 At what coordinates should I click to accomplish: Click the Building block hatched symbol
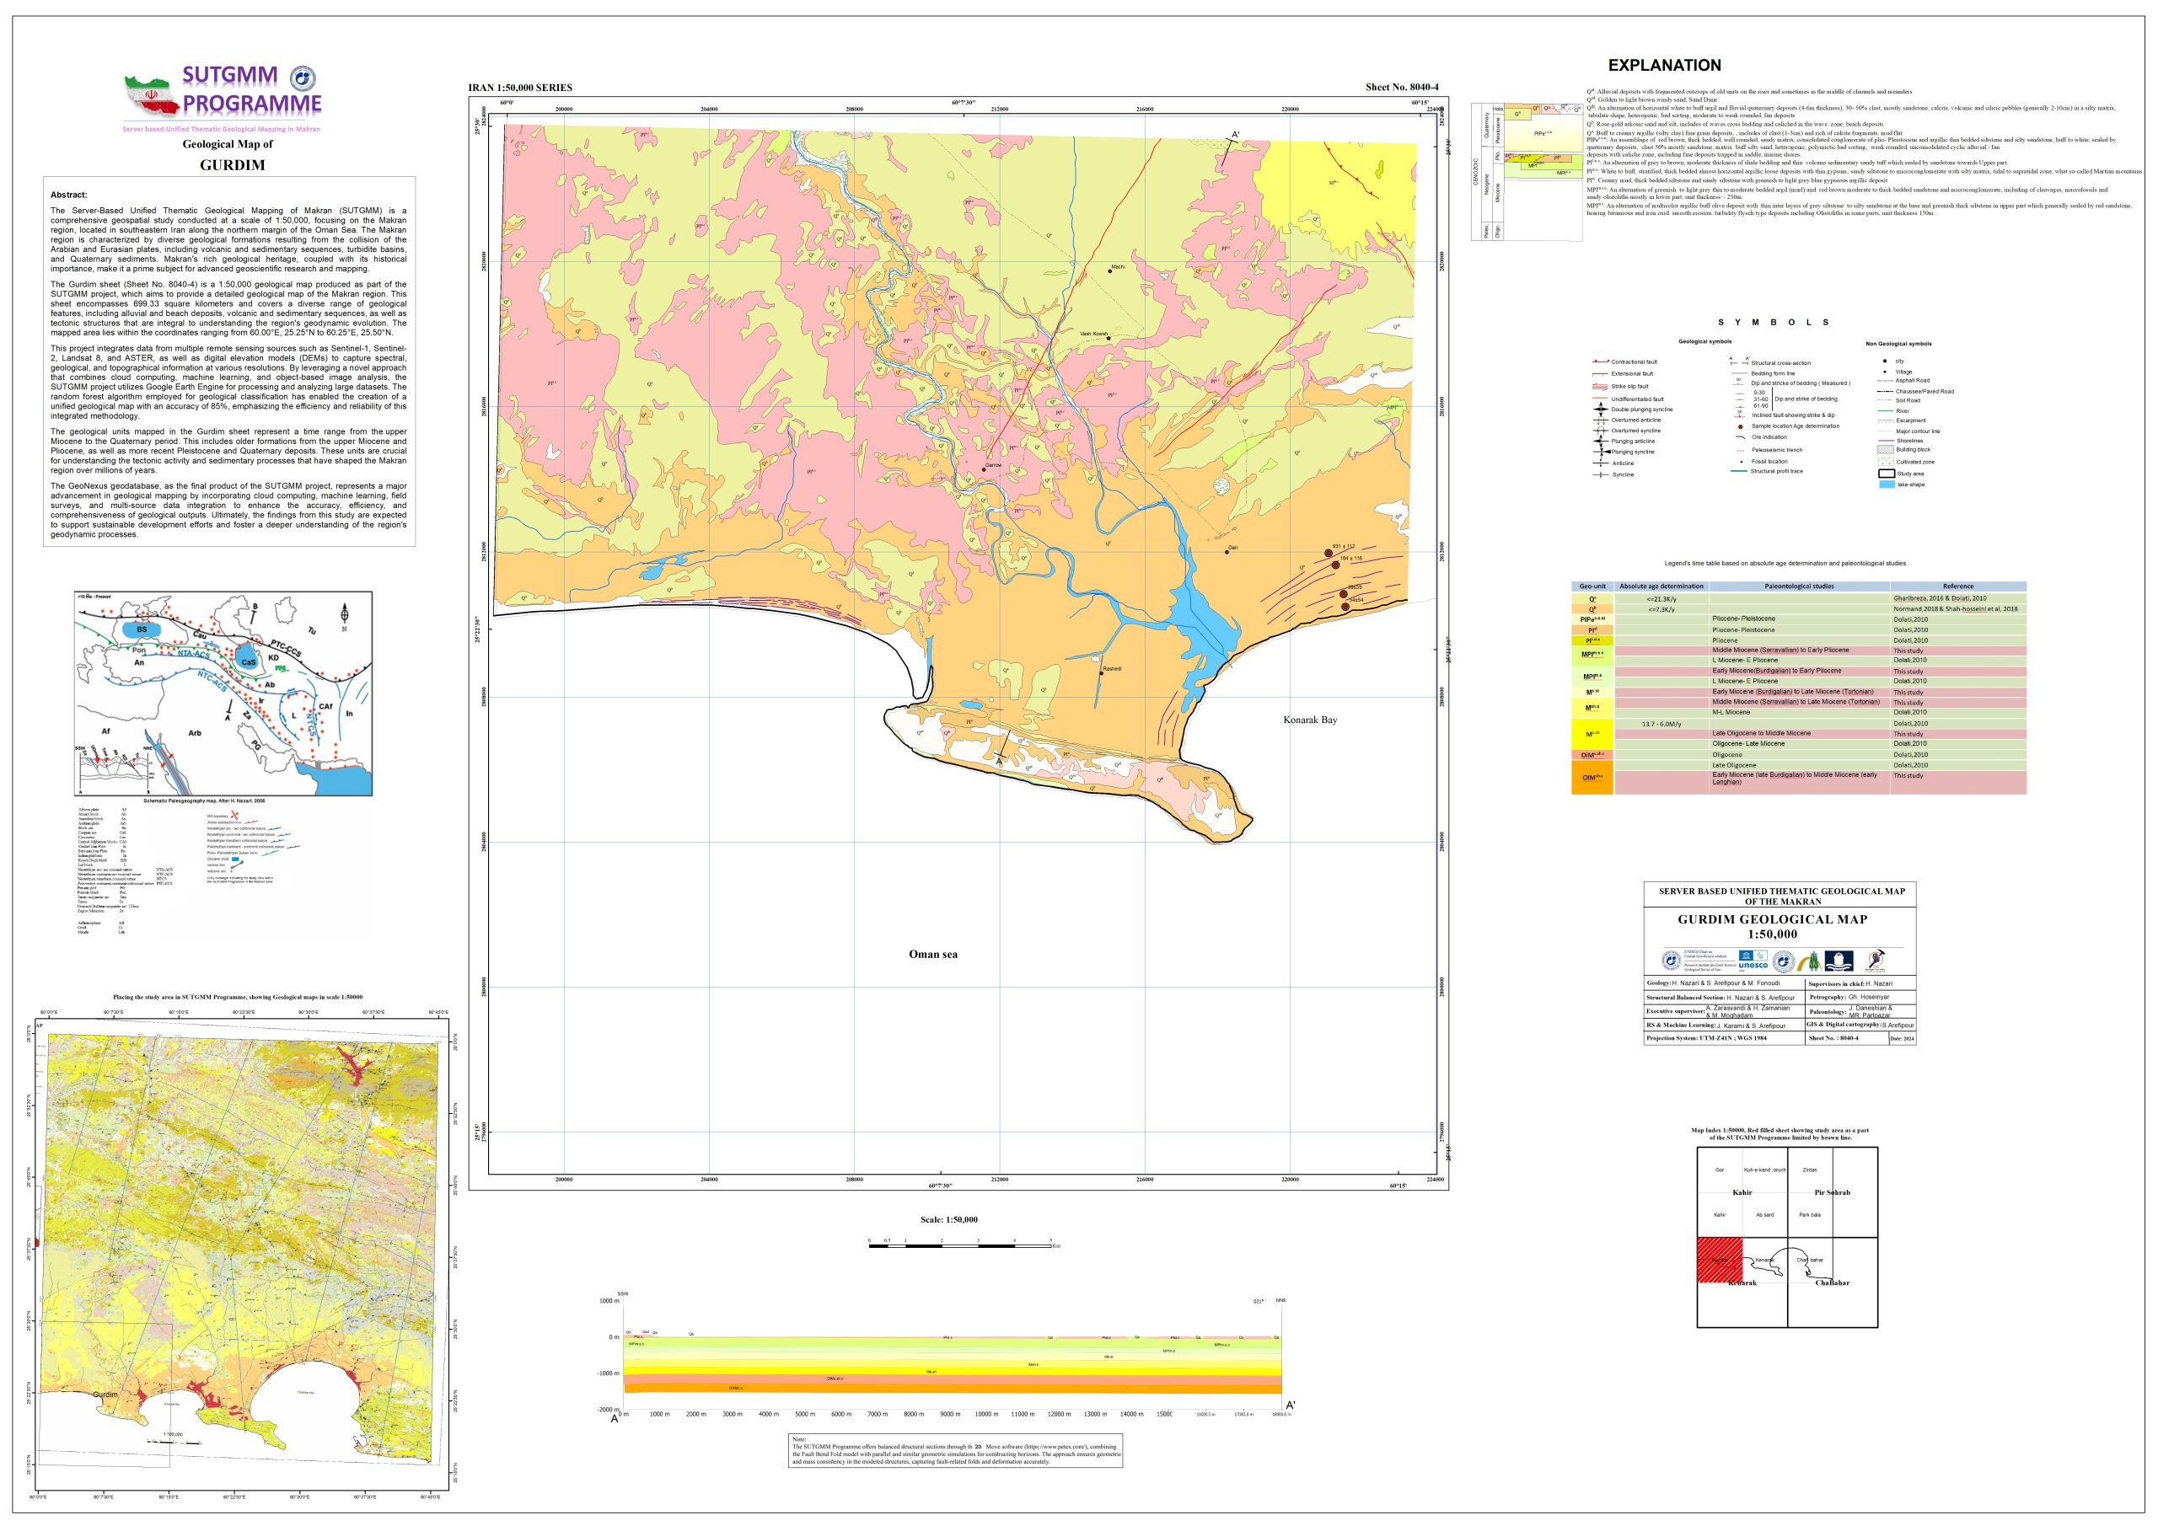[x=1885, y=450]
